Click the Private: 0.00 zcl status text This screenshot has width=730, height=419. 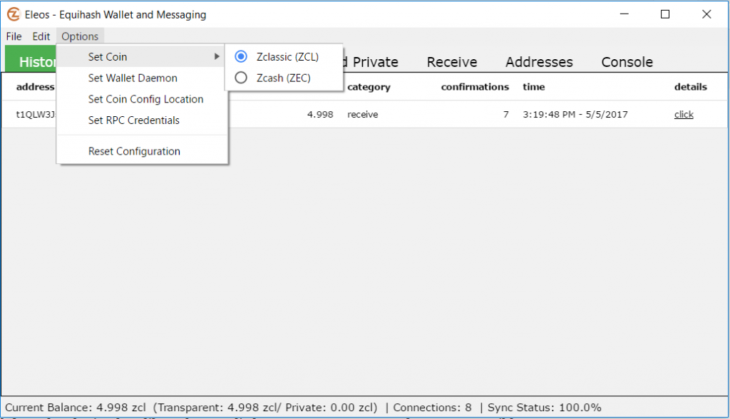329,408
